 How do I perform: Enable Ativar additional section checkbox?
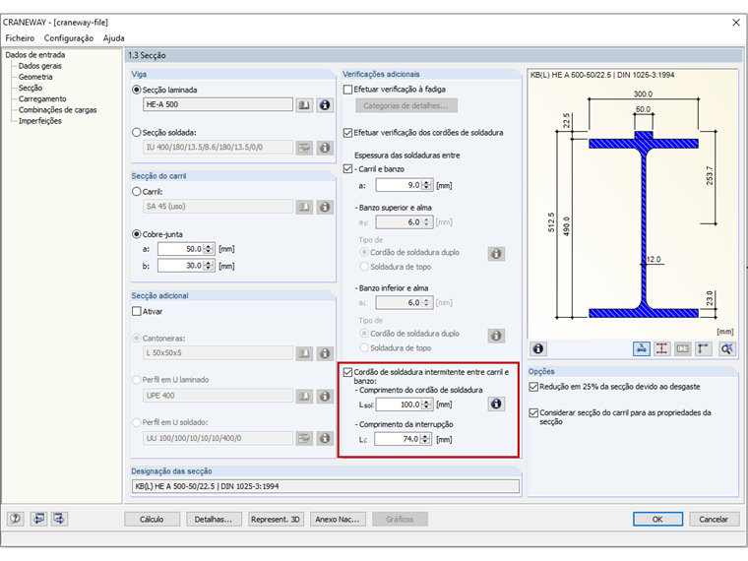pyautogui.click(x=137, y=312)
